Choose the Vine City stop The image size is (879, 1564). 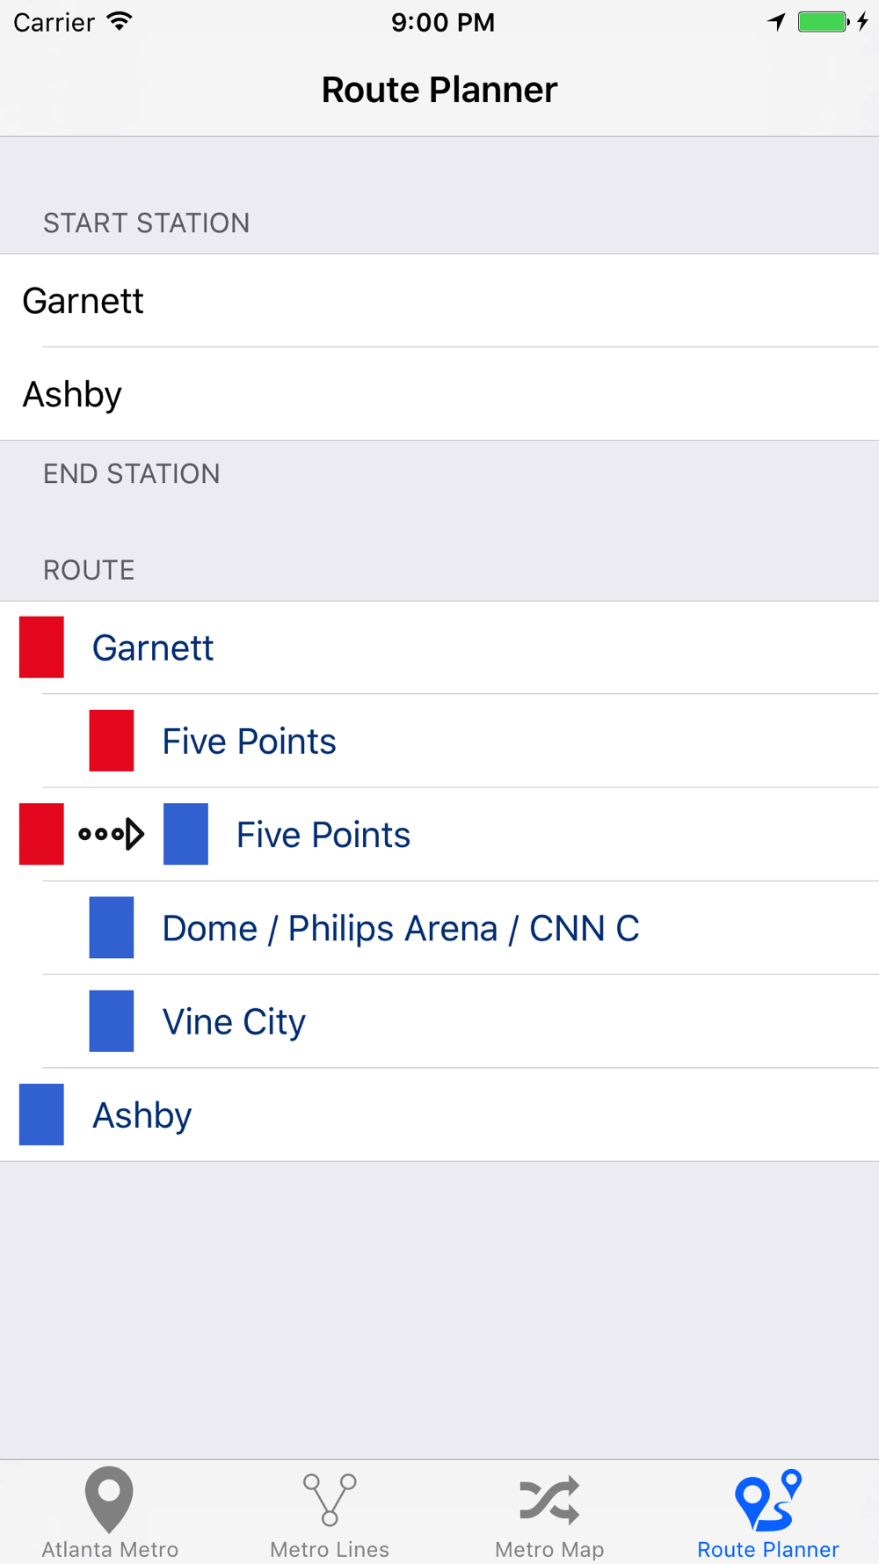pyautogui.click(x=234, y=1022)
